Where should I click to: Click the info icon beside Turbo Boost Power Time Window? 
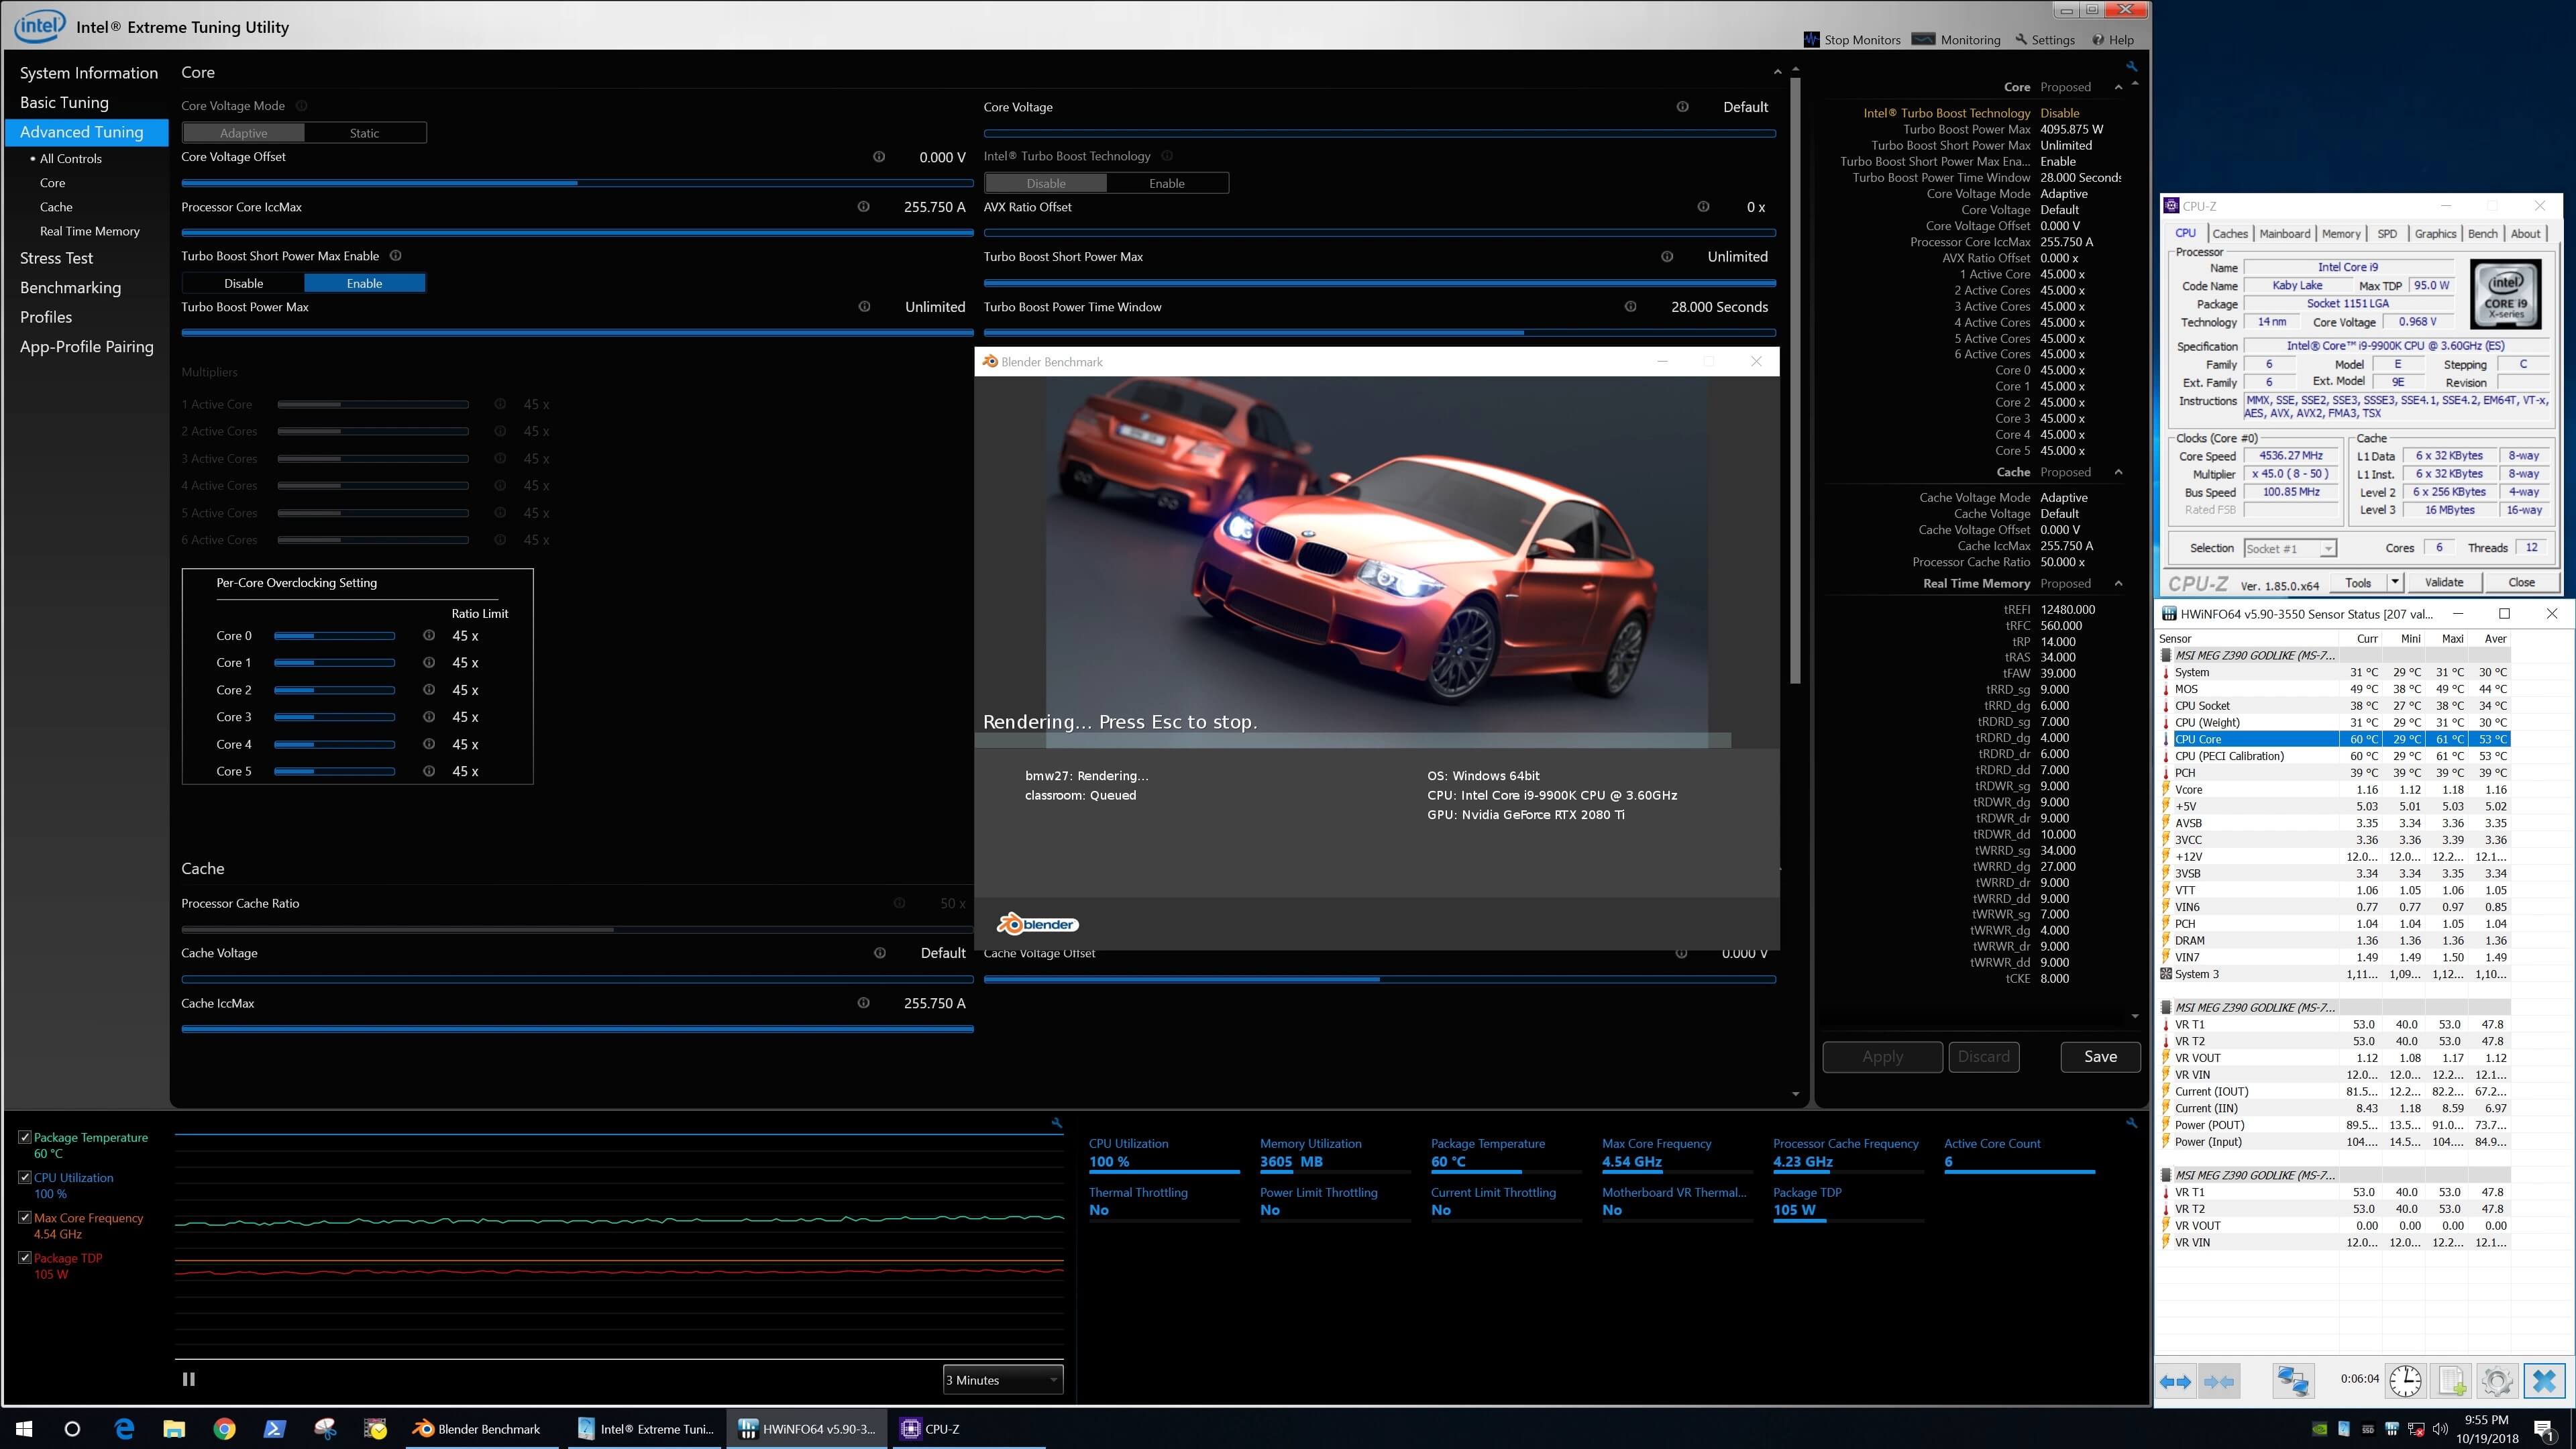click(x=1631, y=307)
